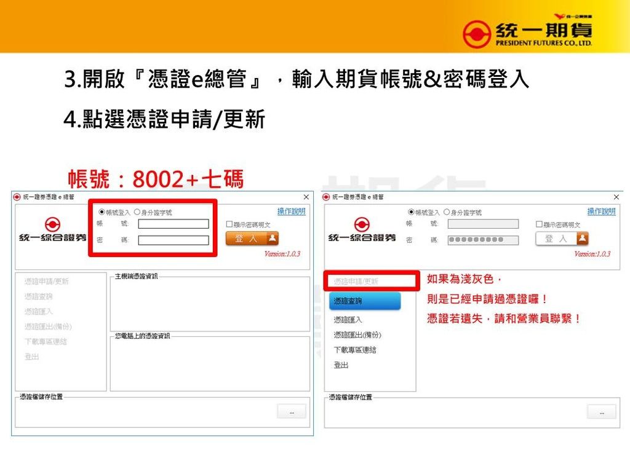Click the 統一綜合證券 logo in the blank-login window
The height and width of the screenshot is (471, 630).
pyautogui.click(x=53, y=230)
